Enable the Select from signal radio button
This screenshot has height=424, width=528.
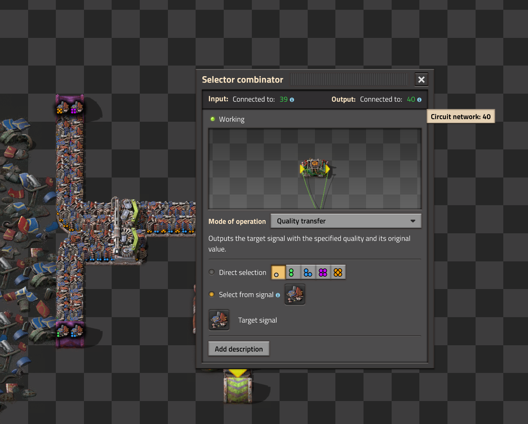(x=212, y=294)
